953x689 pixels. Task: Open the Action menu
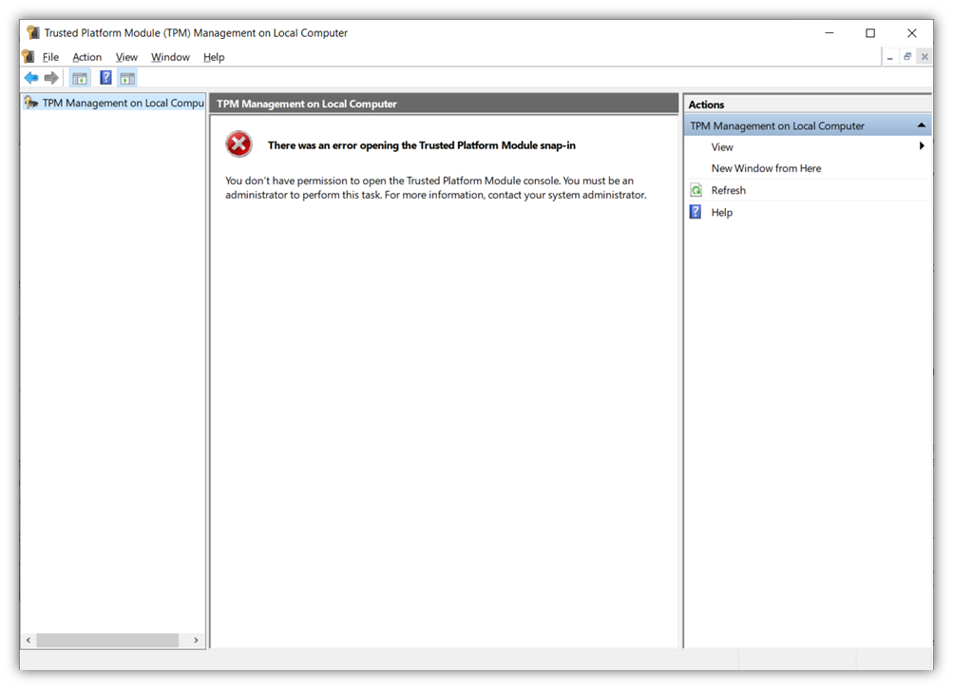[86, 57]
